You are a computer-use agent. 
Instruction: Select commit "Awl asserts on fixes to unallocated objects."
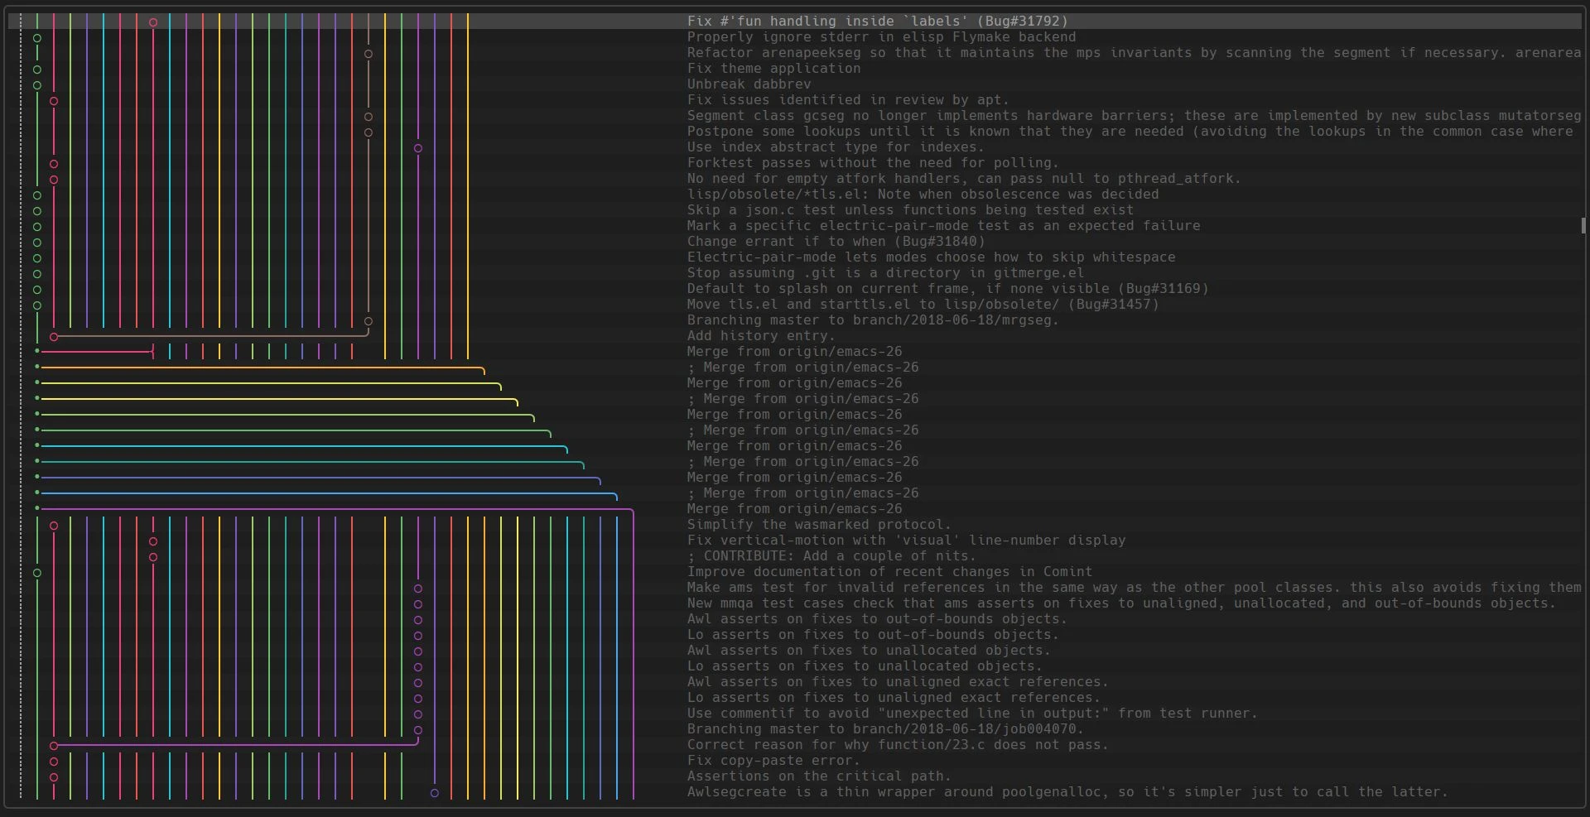pyautogui.click(x=869, y=651)
